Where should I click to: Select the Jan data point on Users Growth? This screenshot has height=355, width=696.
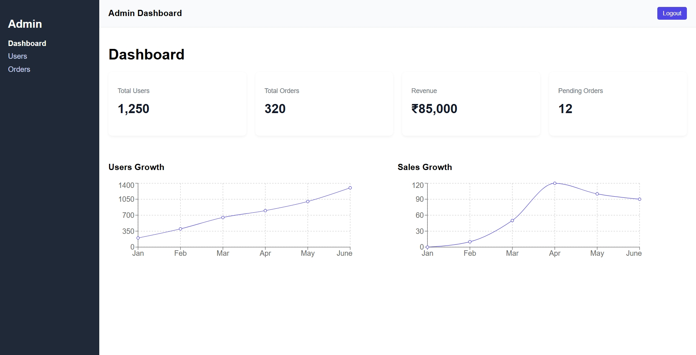pyautogui.click(x=138, y=238)
